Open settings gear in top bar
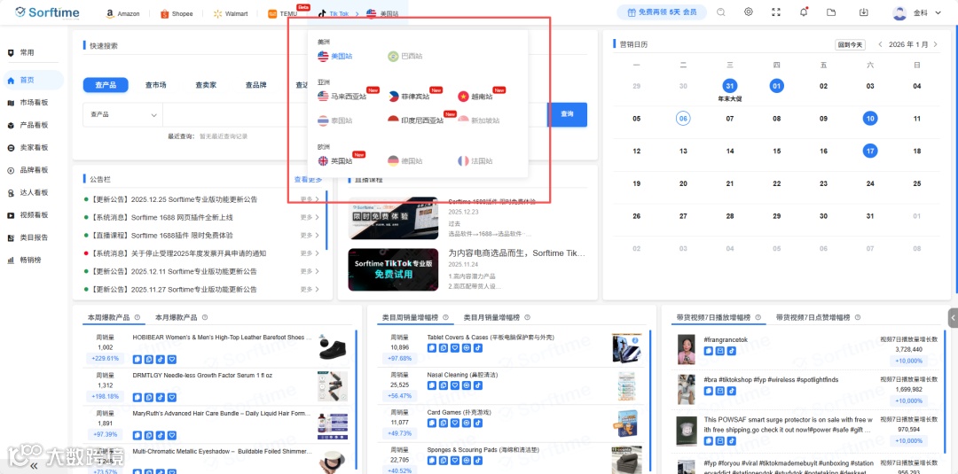The height and width of the screenshot is (474, 958). 749,12
